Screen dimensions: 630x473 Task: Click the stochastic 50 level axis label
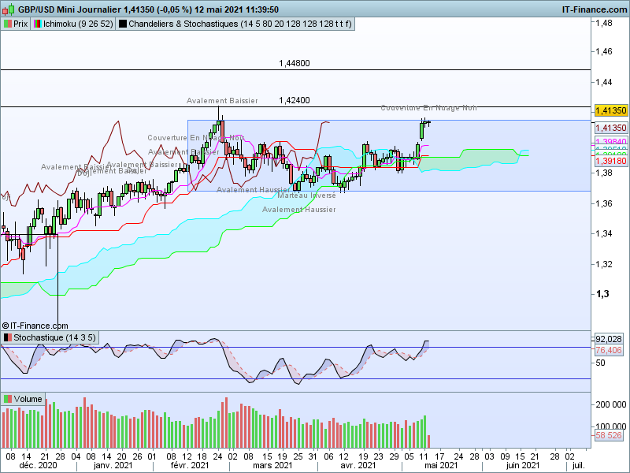point(600,363)
